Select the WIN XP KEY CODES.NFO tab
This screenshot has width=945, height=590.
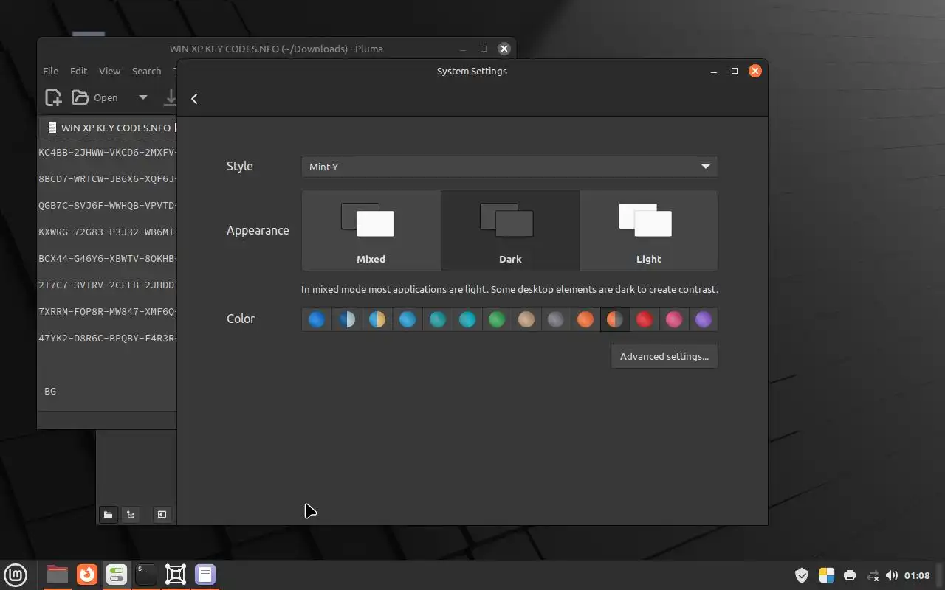[x=108, y=128]
